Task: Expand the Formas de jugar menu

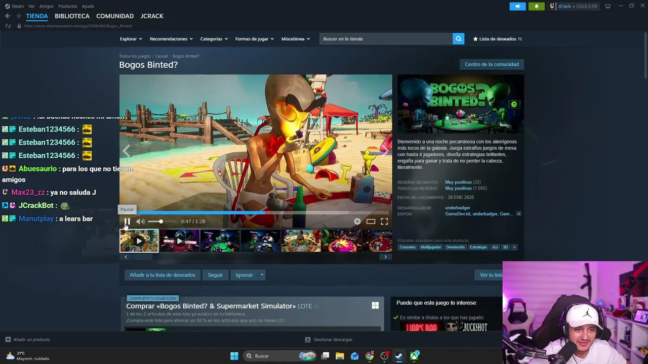Action: tap(254, 39)
